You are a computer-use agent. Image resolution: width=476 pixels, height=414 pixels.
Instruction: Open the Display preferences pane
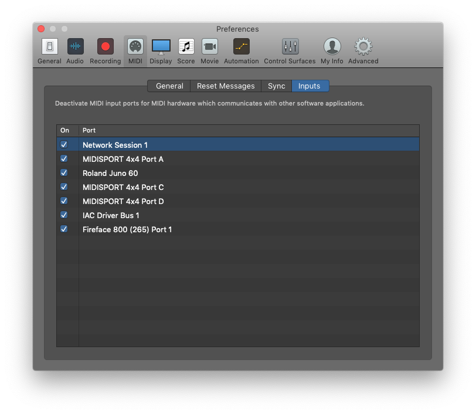click(161, 51)
